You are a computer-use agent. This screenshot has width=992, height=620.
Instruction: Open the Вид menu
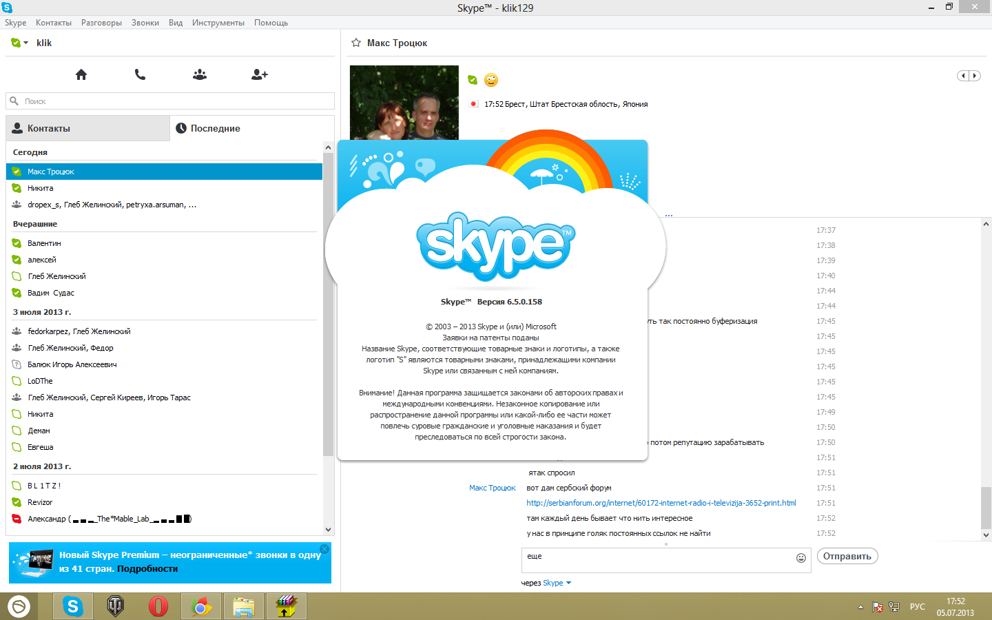(176, 23)
